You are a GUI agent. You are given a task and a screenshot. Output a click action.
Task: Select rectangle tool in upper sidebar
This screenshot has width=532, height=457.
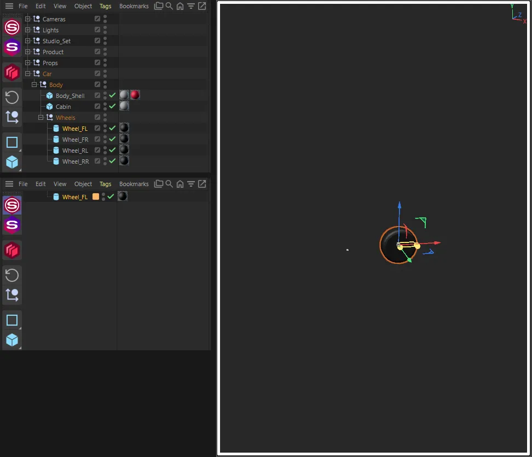pos(12,142)
